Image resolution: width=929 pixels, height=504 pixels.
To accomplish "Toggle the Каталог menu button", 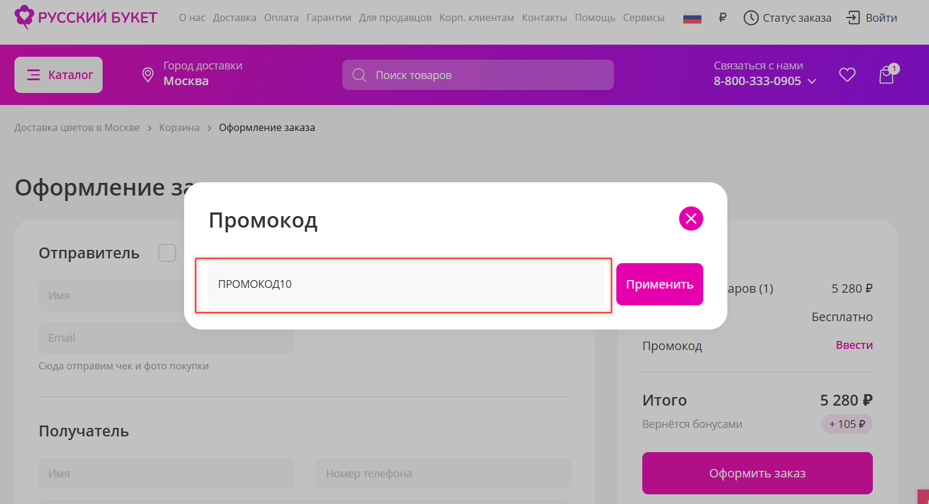I will click(x=58, y=74).
